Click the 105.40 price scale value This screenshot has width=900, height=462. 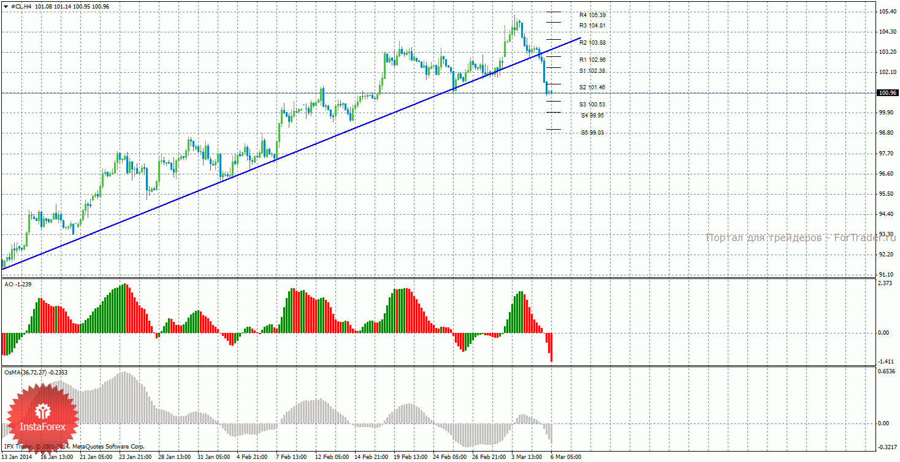click(x=887, y=12)
